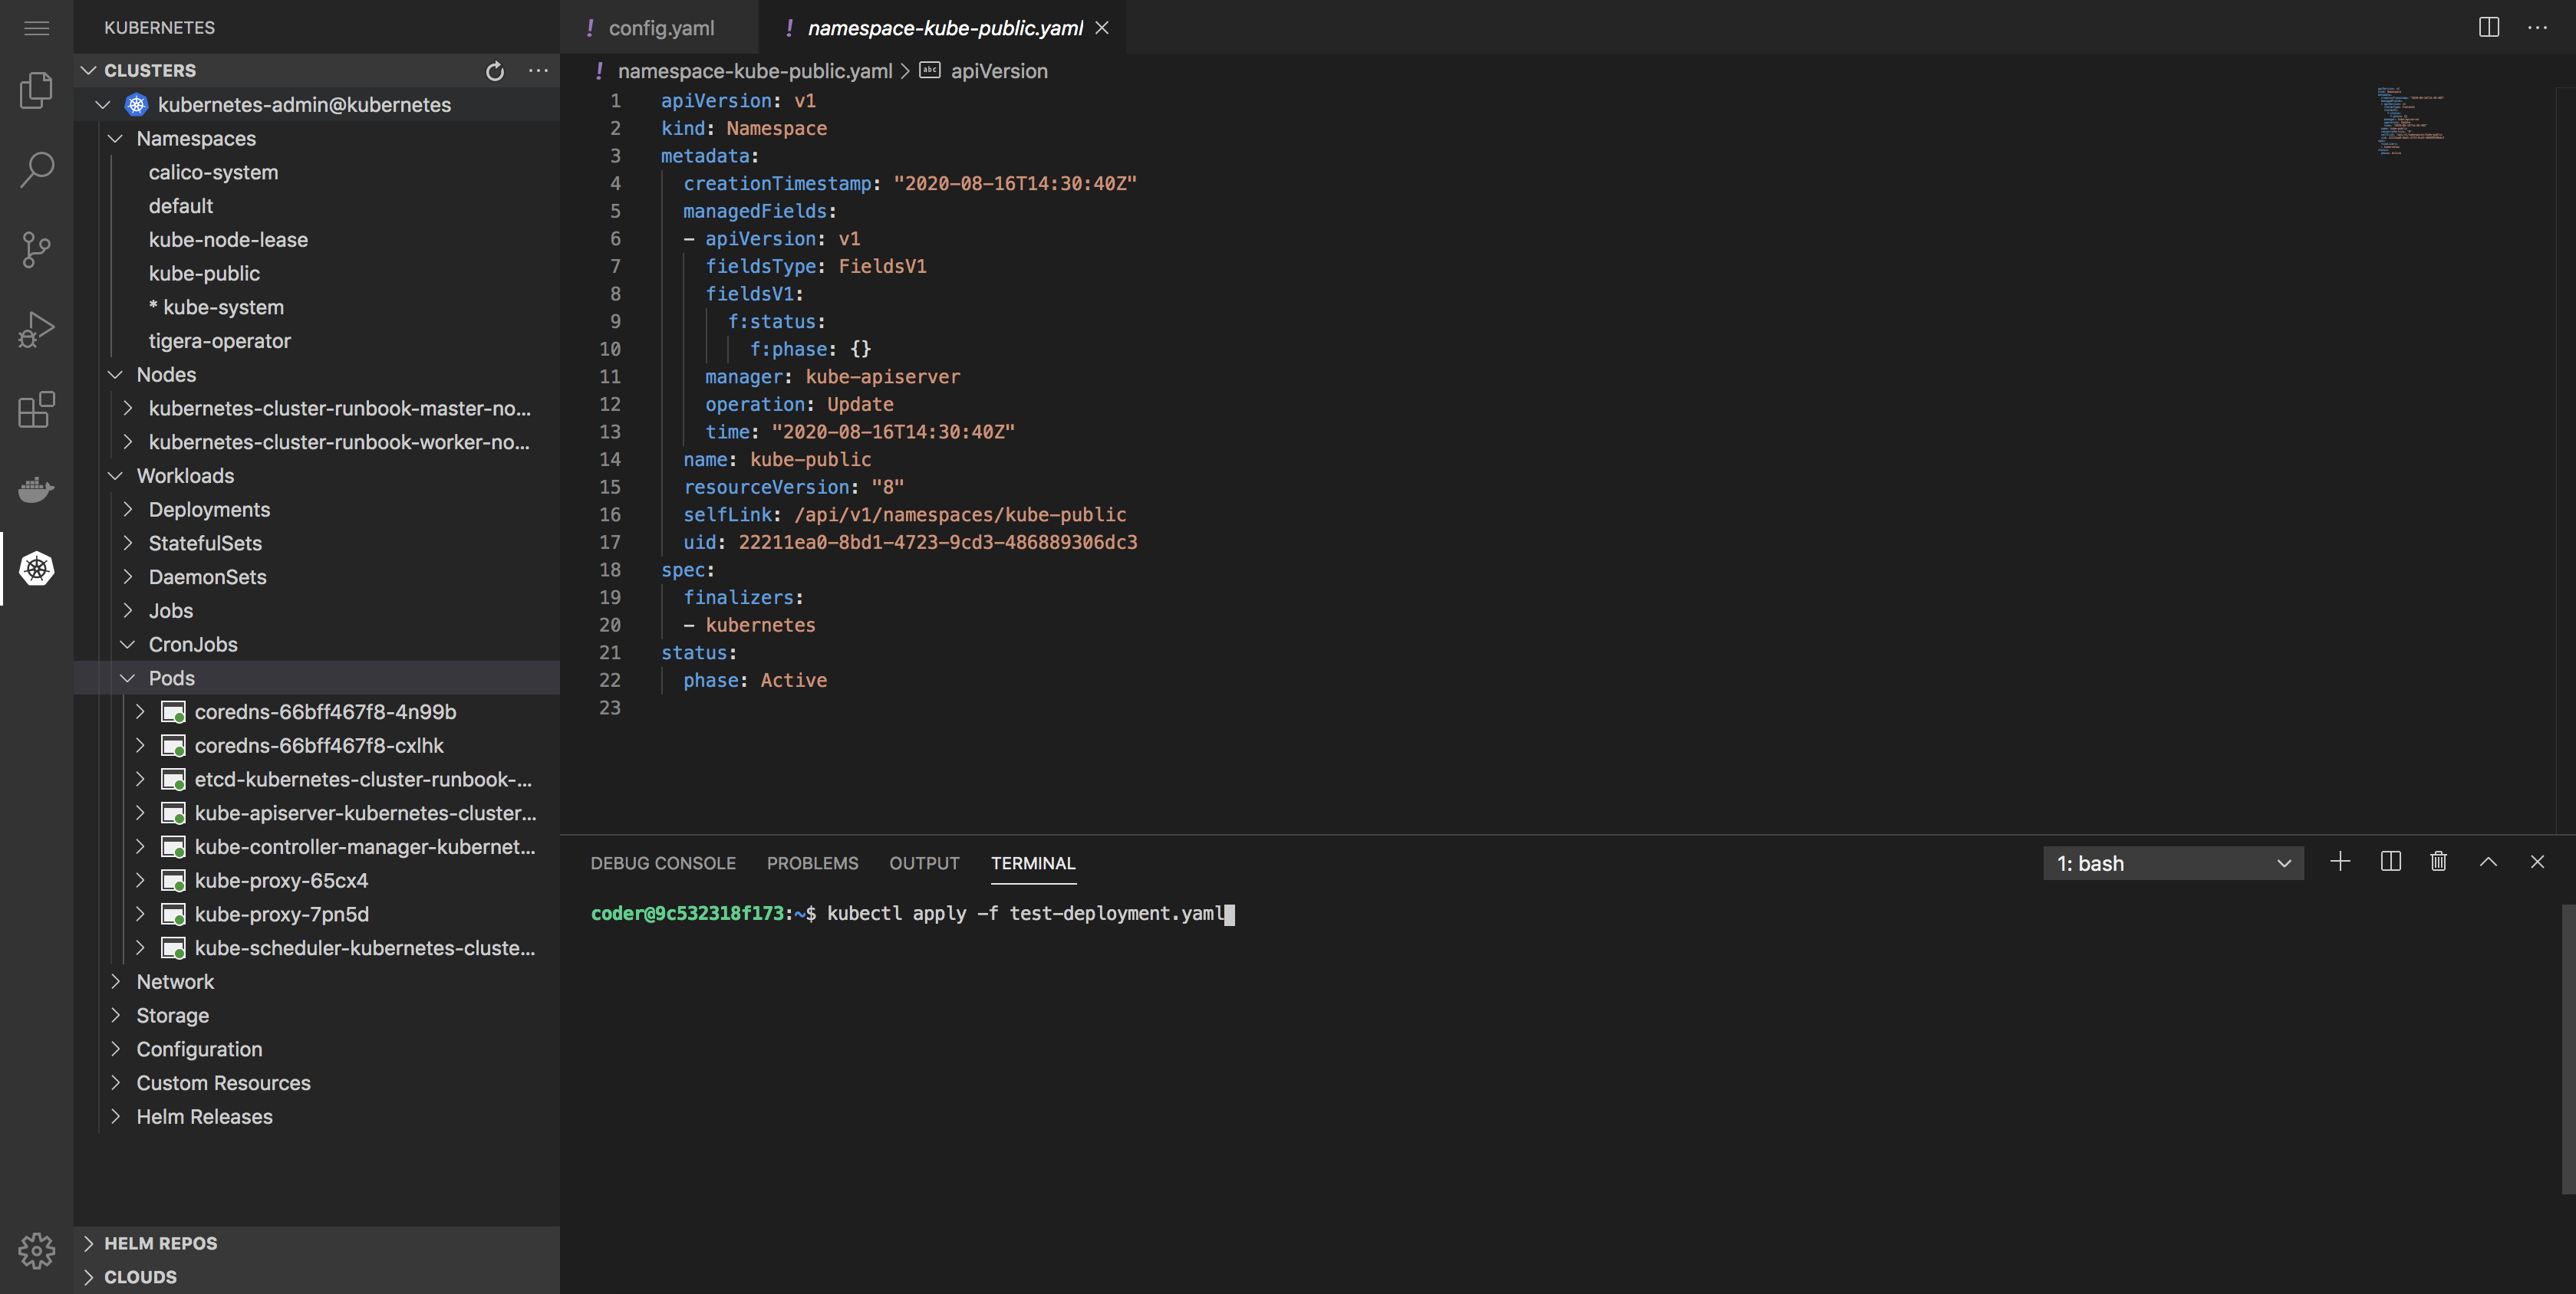Click the apiVersion breadcrumb symbol icon
This screenshot has width=2576, height=1294.
[x=930, y=71]
